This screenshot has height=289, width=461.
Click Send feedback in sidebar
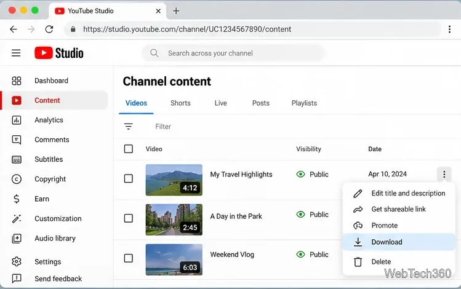[x=58, y=279]
